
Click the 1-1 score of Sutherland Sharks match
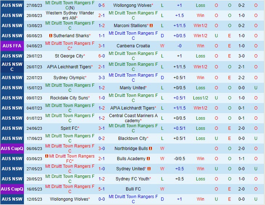[x=102, y=36]
